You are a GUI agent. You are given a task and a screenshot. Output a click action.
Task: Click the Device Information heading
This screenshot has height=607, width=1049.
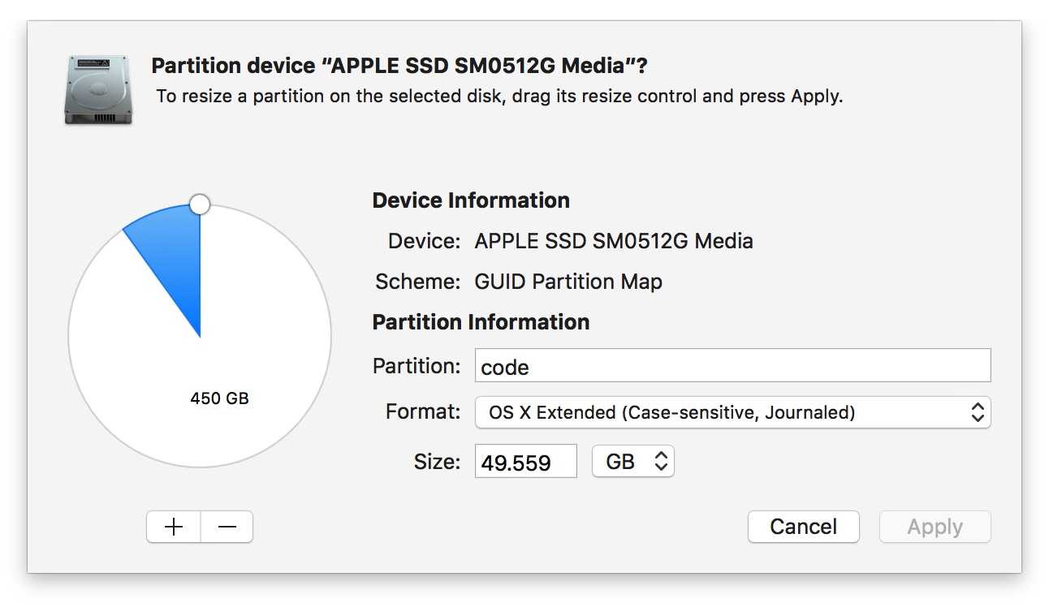coord(471,200)
